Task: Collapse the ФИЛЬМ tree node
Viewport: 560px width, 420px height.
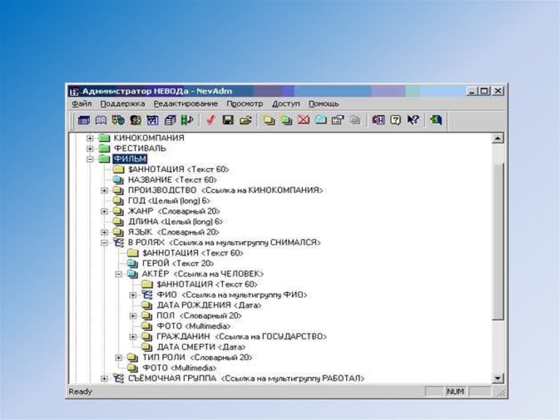Action: click(x=90, y=159)
